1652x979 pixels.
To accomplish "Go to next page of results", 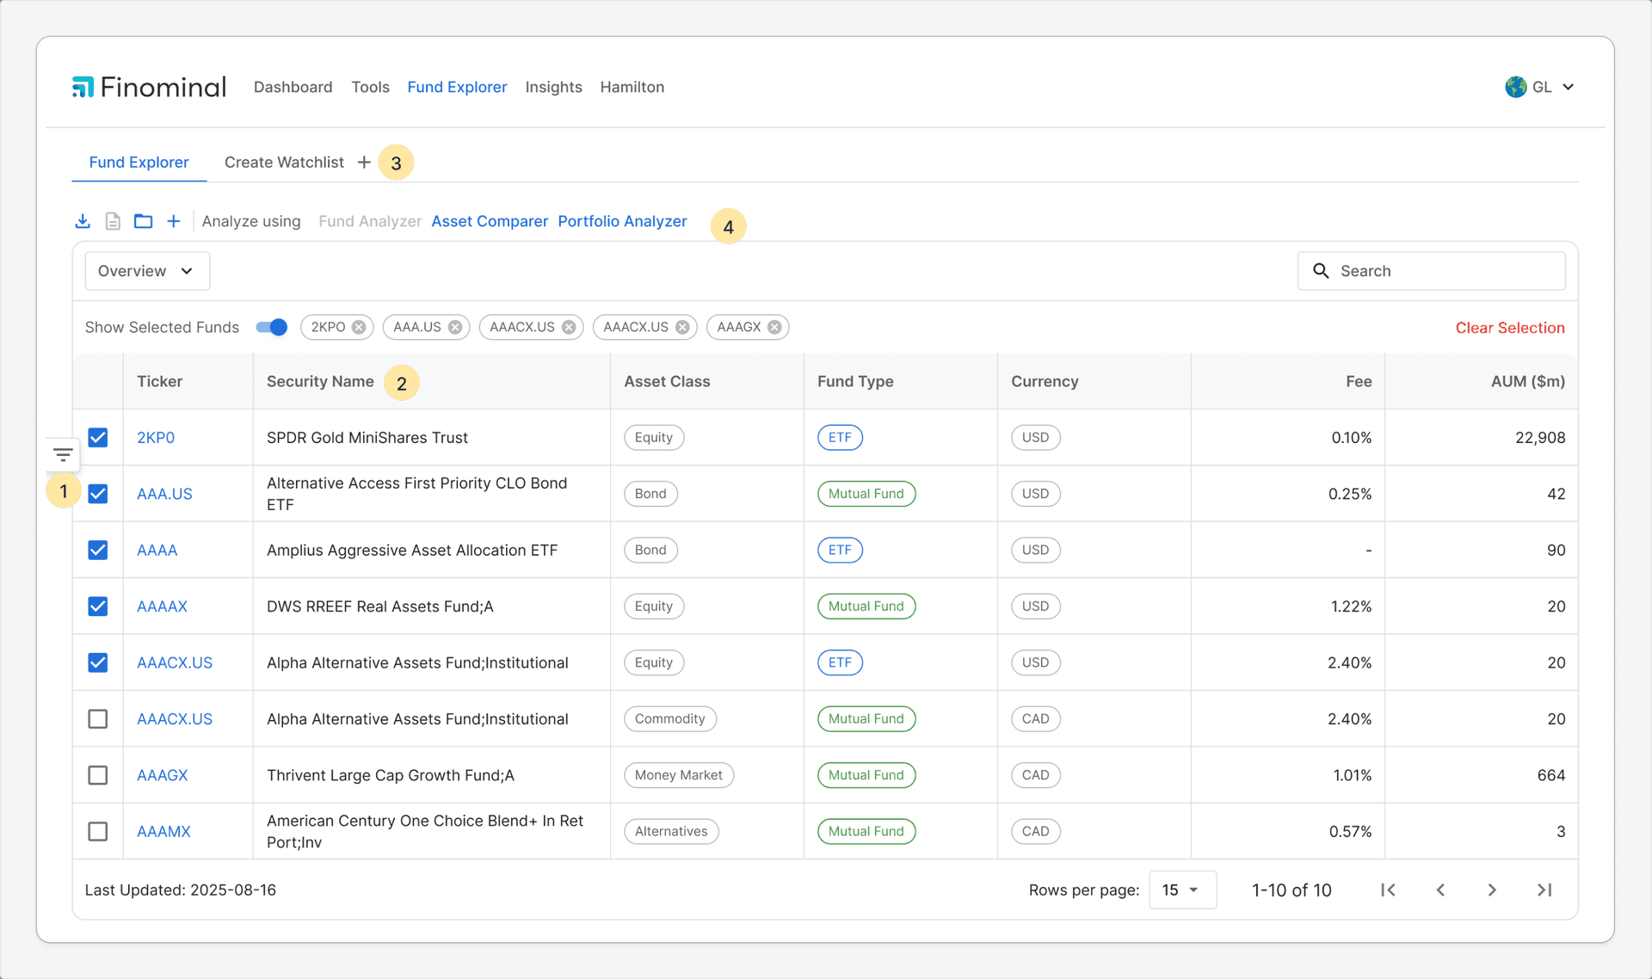I will [1492, 890].
